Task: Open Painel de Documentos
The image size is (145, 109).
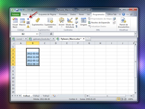Action: point(124,23)
